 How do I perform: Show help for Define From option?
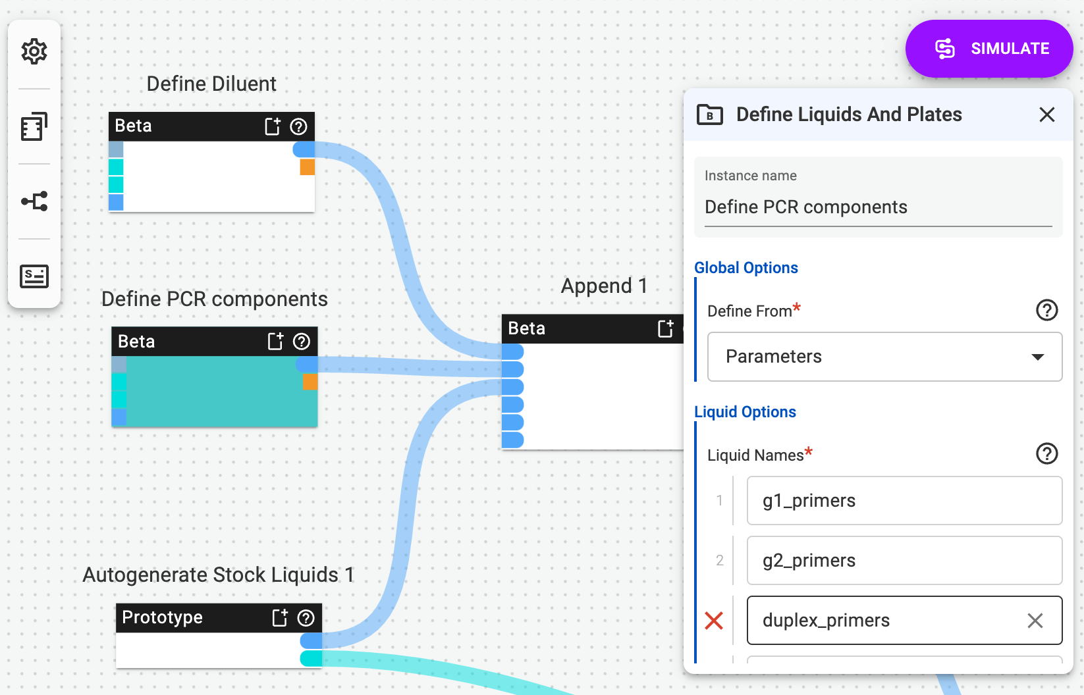pos(1046,310)
